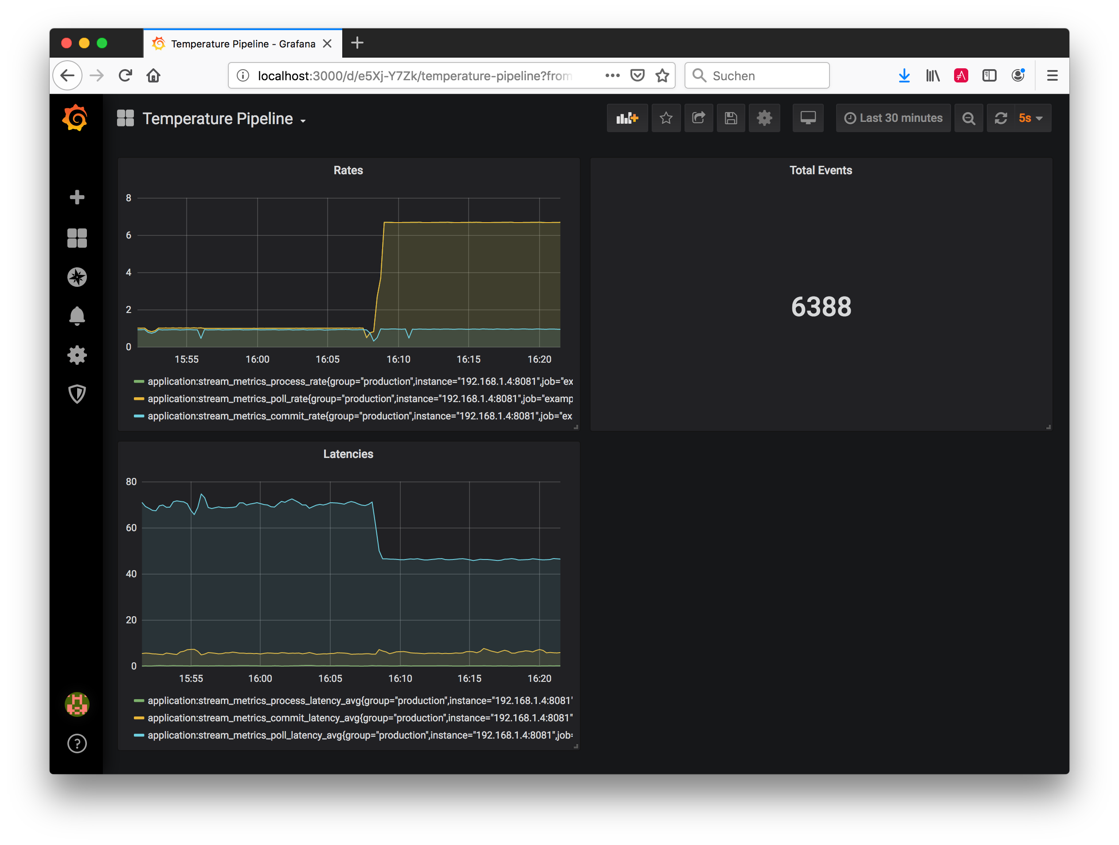Screen dimensions: 1119x845
Task: Click the Save dashboard icon
Action: [x=731, y=118]
